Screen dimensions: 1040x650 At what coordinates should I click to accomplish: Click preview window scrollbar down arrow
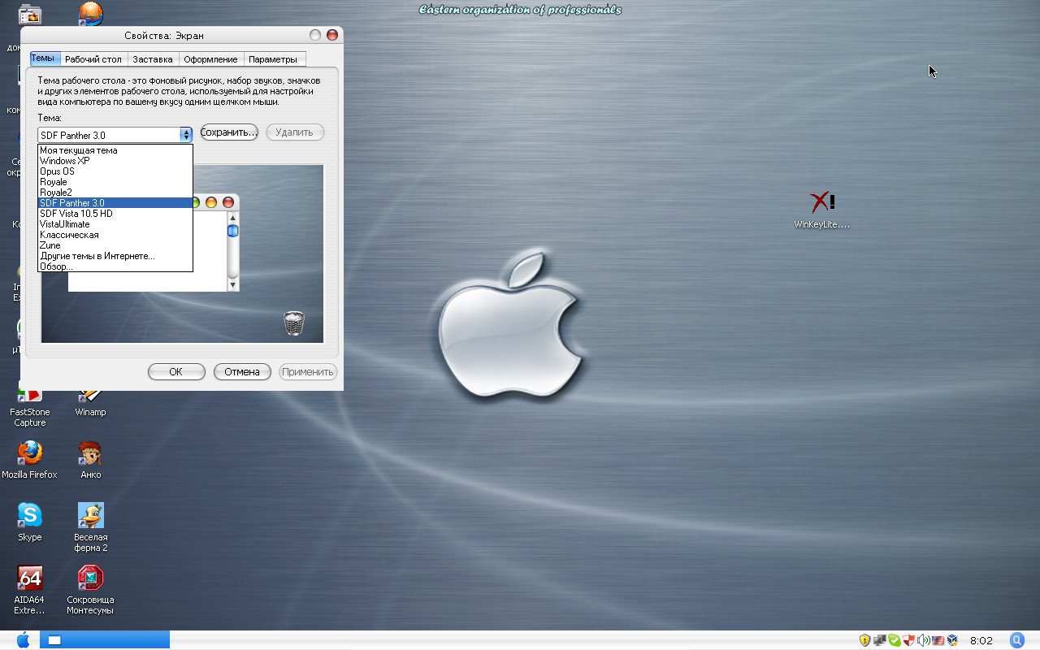(x=233, y=285)
